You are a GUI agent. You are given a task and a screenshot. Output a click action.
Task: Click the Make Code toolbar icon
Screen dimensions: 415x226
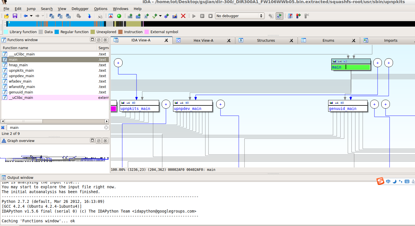(x=130, y=16)
